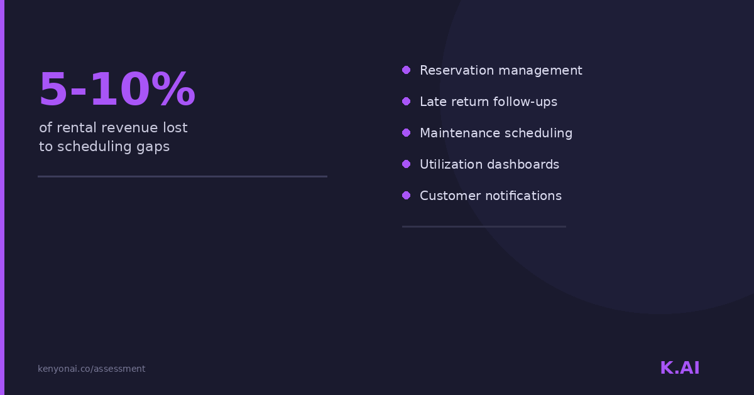754x395 pixels.
Task: Click the percent sign in the headline
Action: point(173,90)
